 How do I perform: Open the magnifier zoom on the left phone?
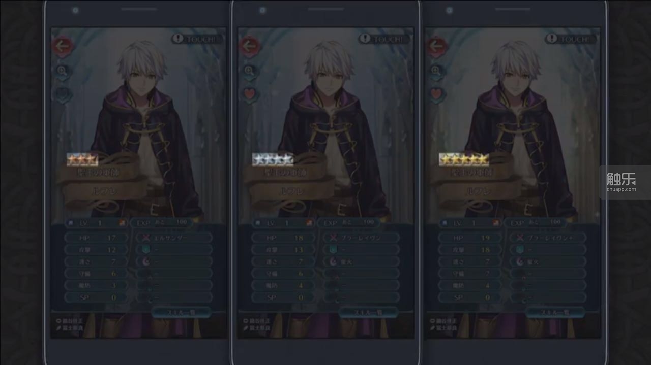62,72
